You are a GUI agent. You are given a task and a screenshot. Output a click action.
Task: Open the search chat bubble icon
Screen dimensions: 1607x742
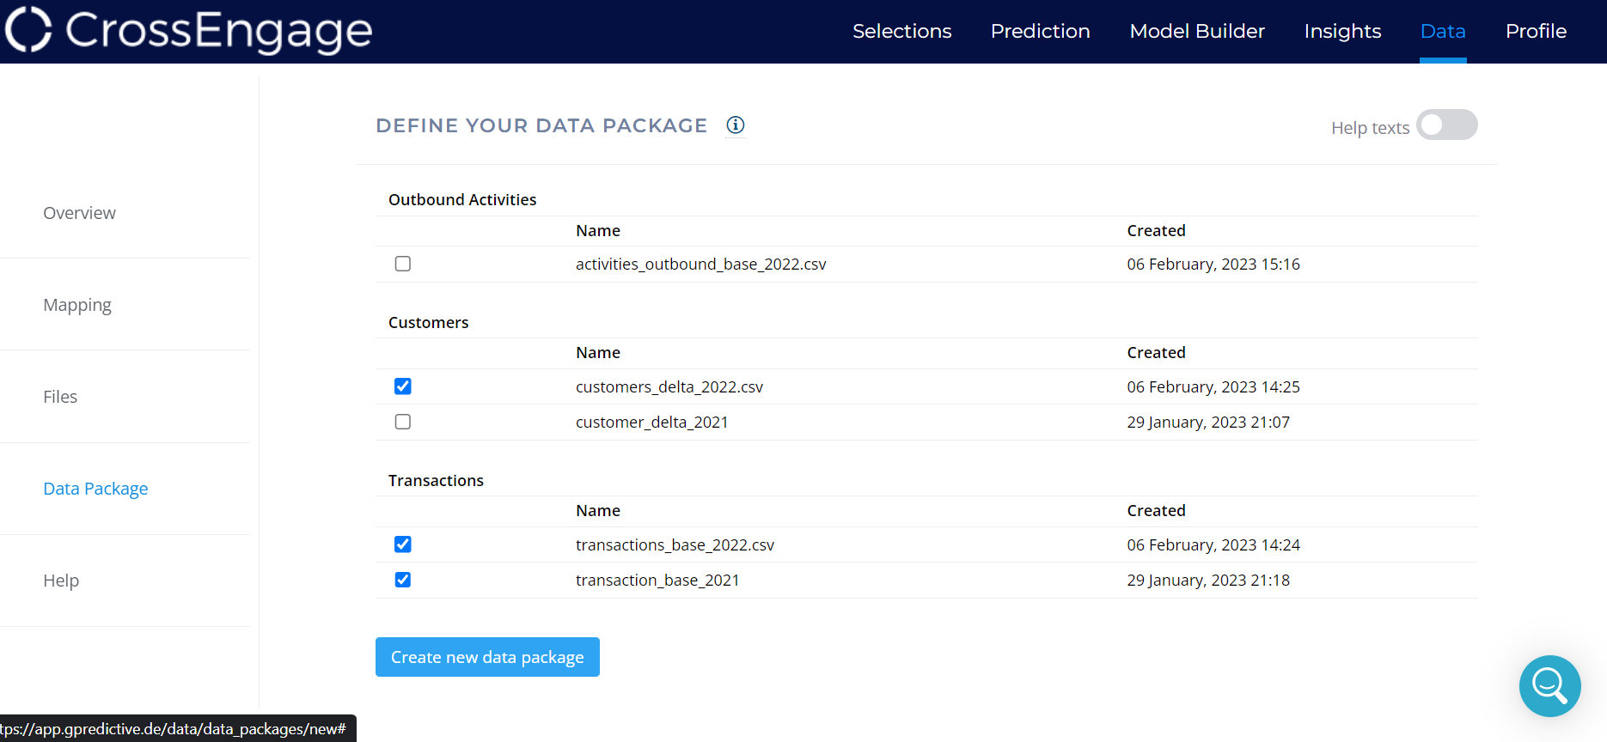(1549, 686)
